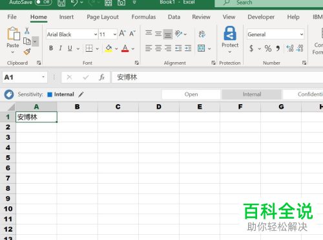Toggle Italic formatting
This screenshot has width=323, height=240.
(61, 48)
